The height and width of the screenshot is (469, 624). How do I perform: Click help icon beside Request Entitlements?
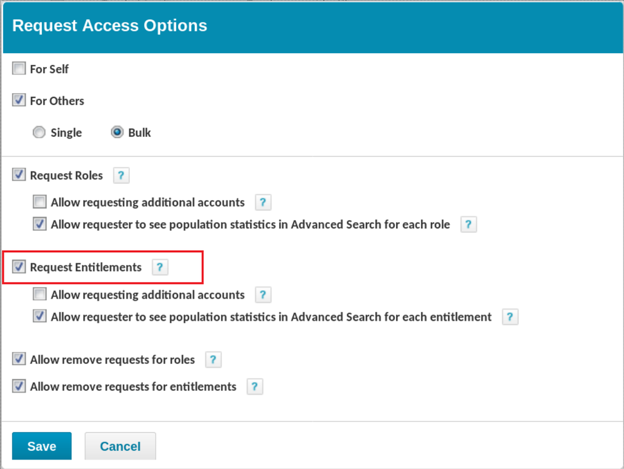pos(160,268)
